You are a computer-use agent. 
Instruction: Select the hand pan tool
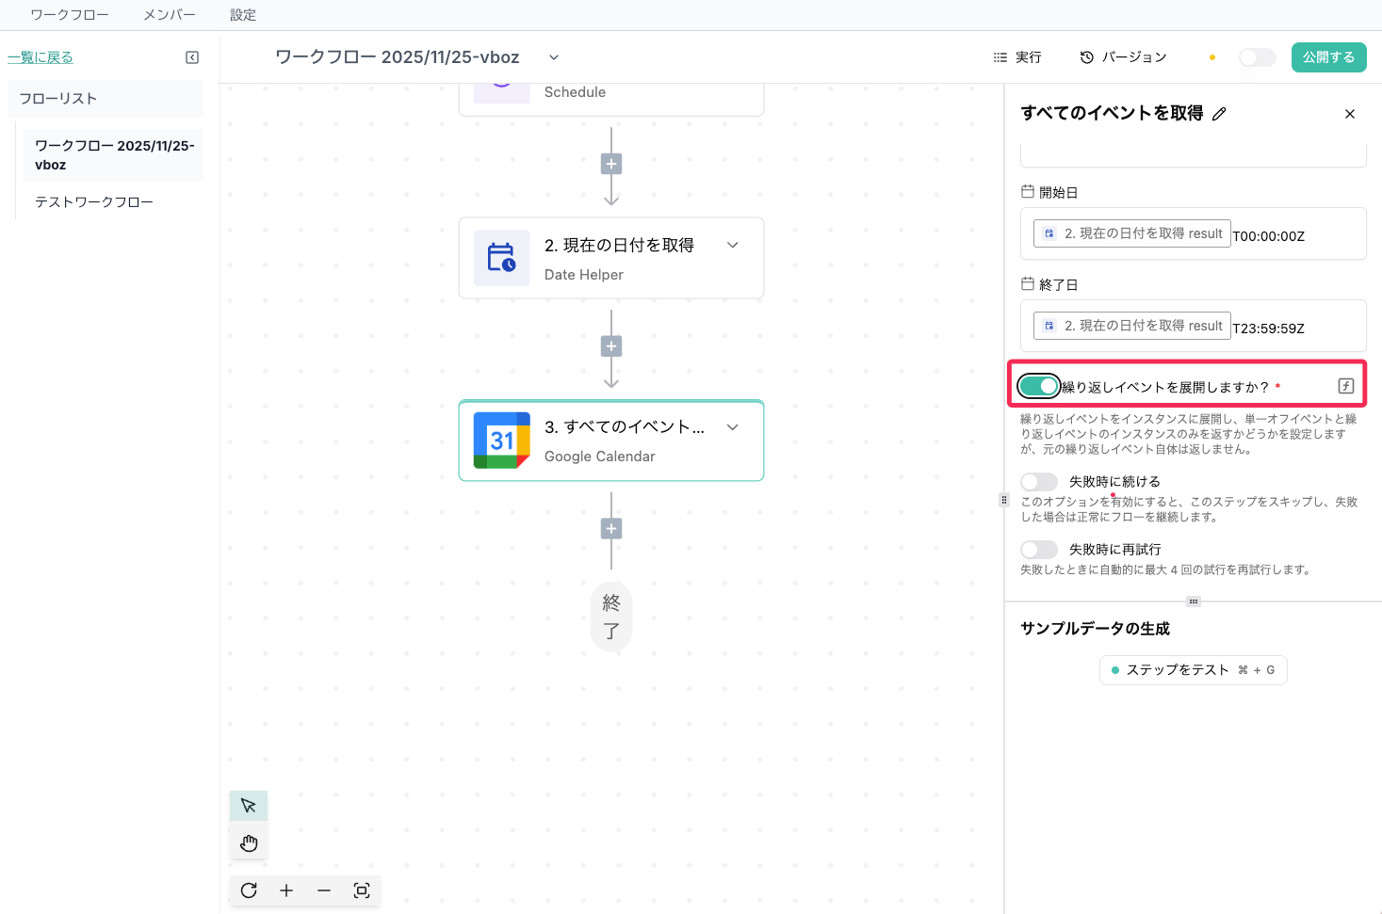pyautogui.click(x=249, y=843)
